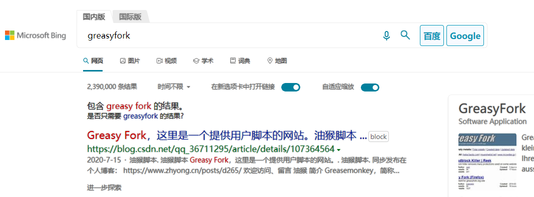
Task: Open the blog.csdn.net green URL
Action: (211, 149)
